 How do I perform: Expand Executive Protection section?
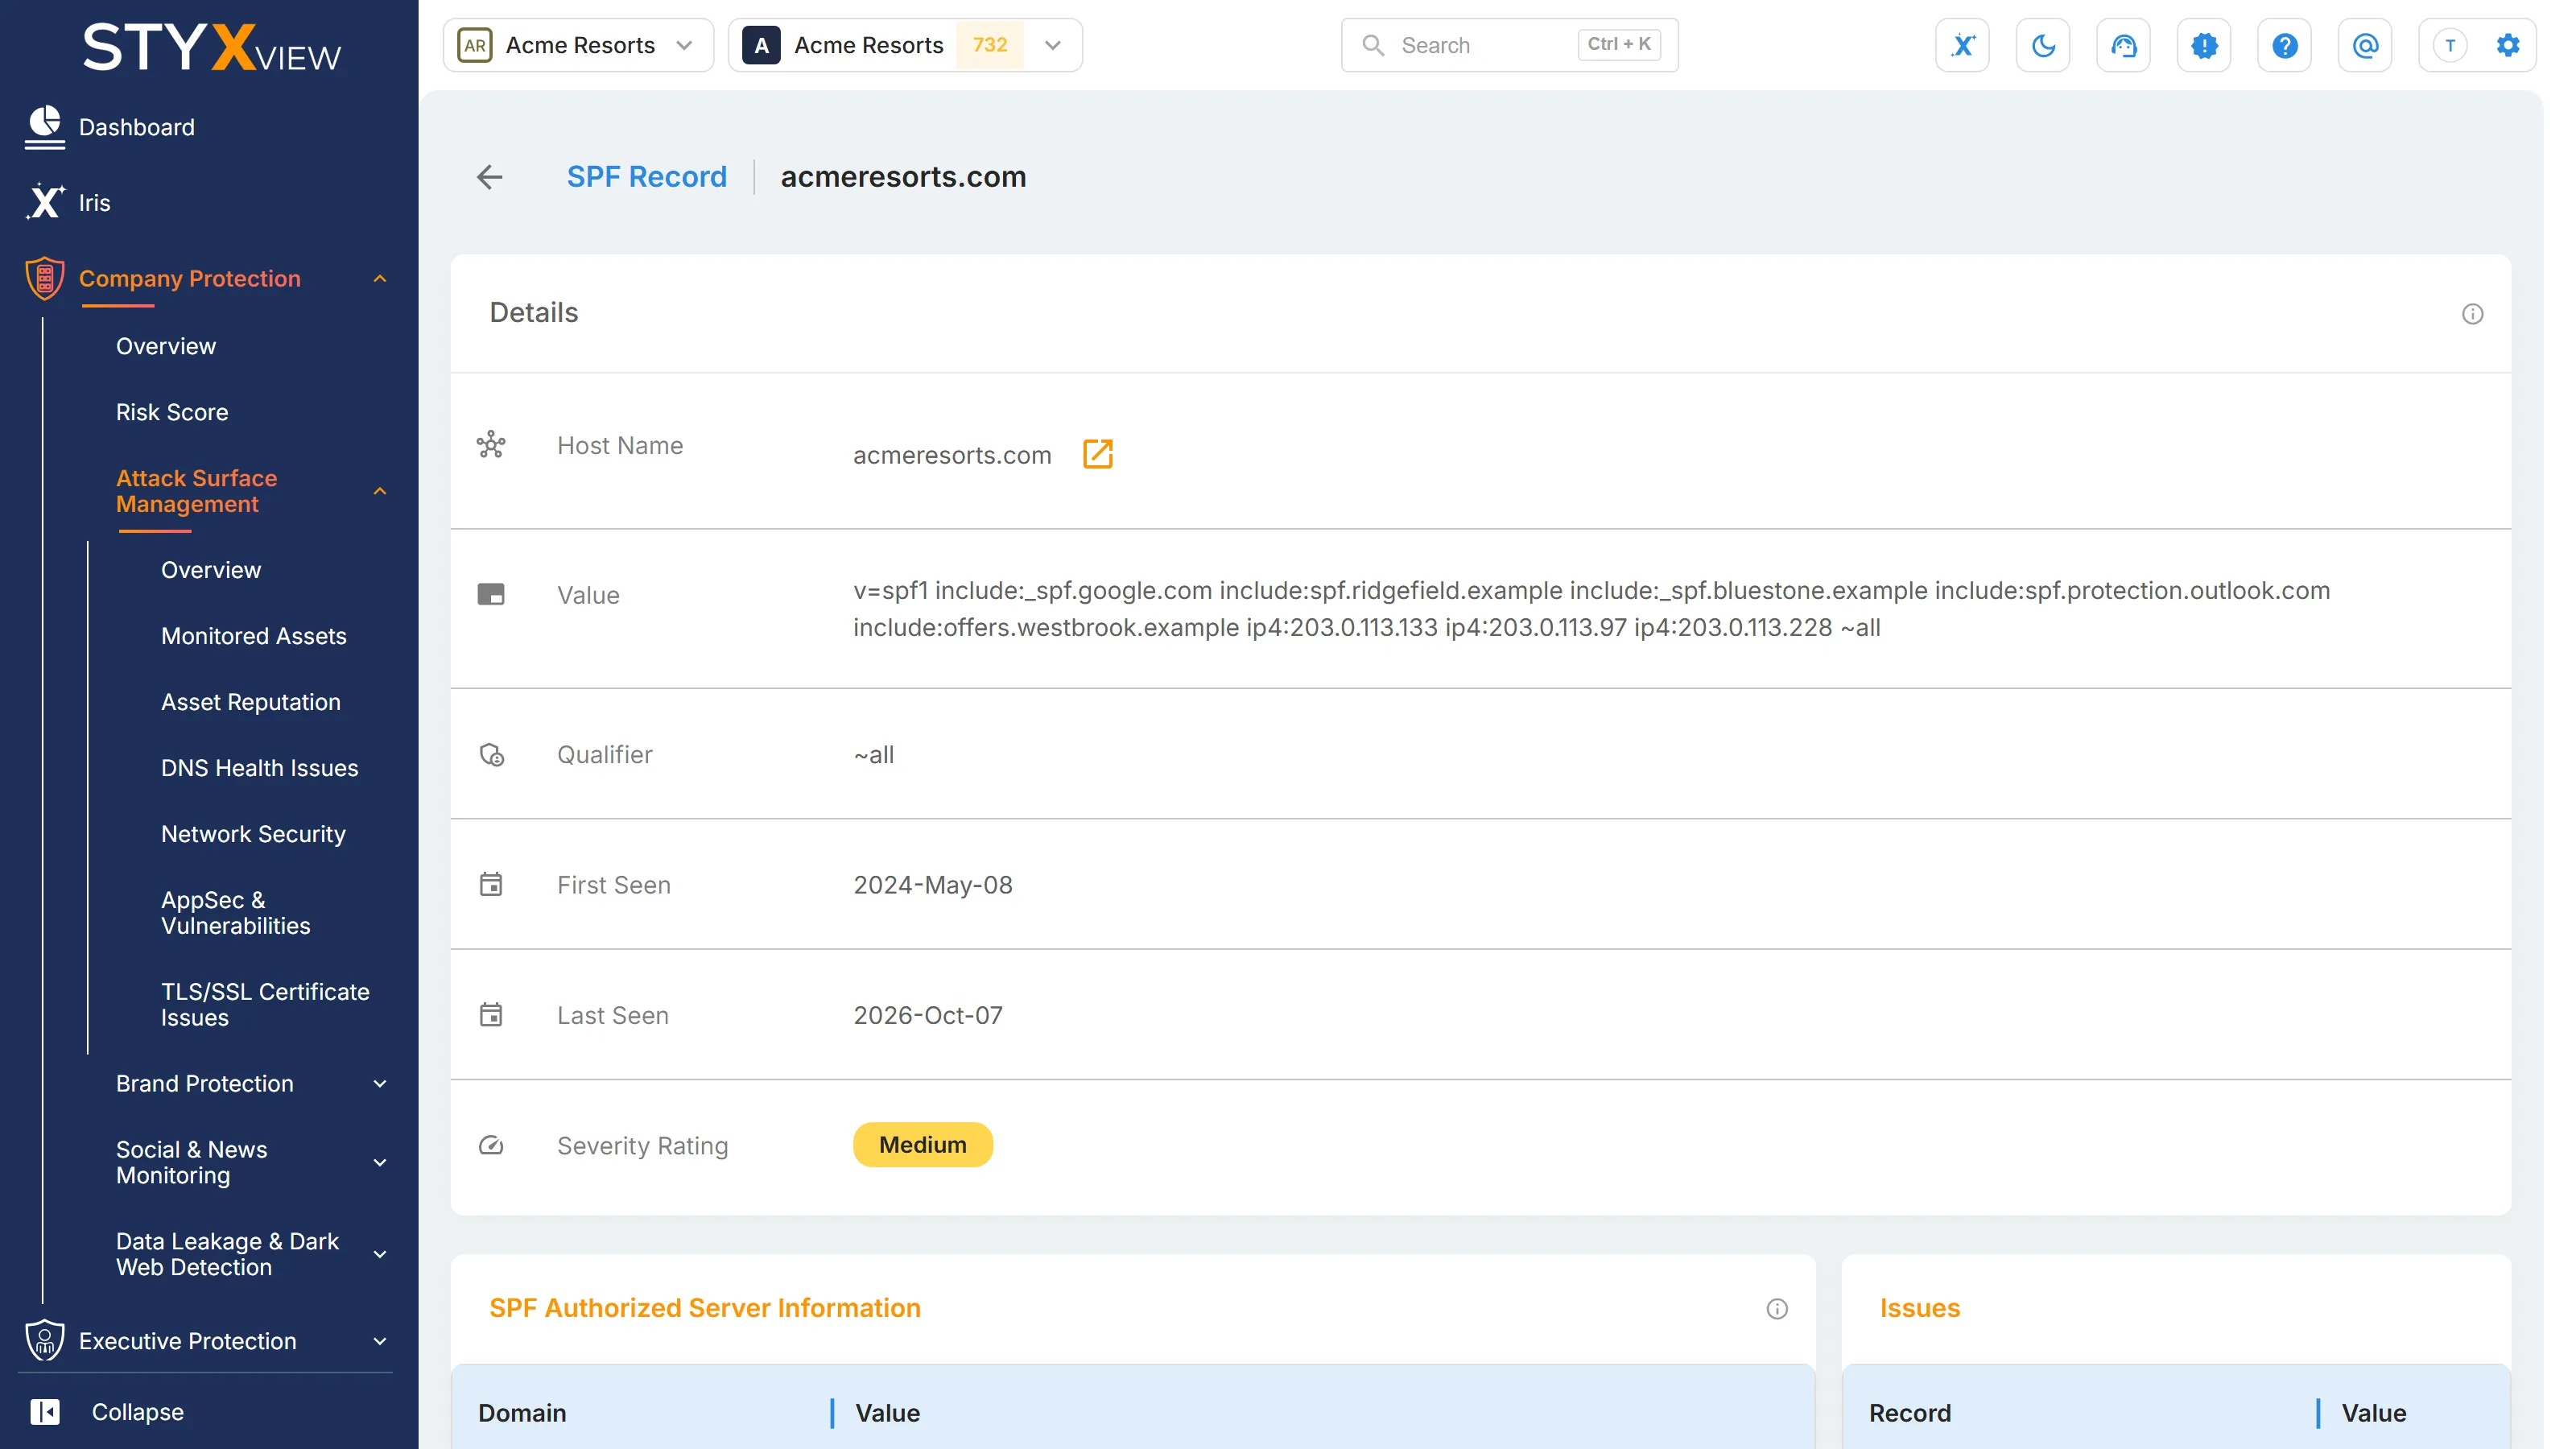point(380,1341)
